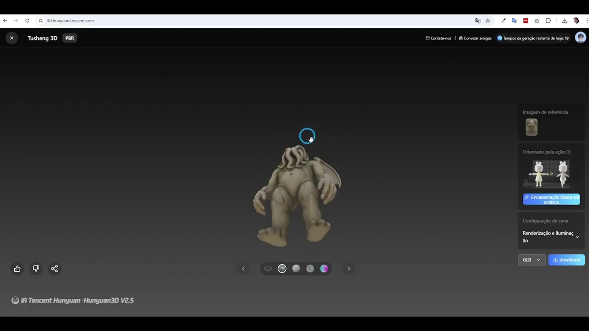Select wireframe mesh render mode sphere
Image resolution: width=589 pixels, height=331 pixels.
310,268
